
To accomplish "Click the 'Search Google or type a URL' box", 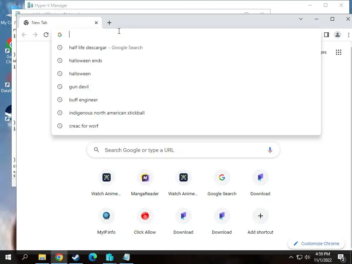I will click(x=183, y=150).
